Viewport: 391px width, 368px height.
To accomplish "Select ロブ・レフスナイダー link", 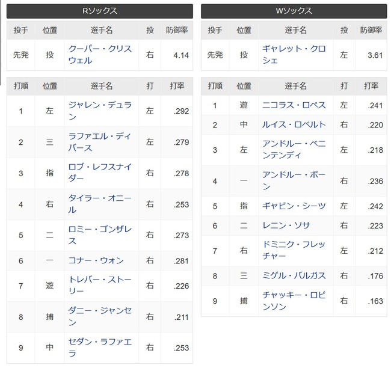I will point(100,173).
